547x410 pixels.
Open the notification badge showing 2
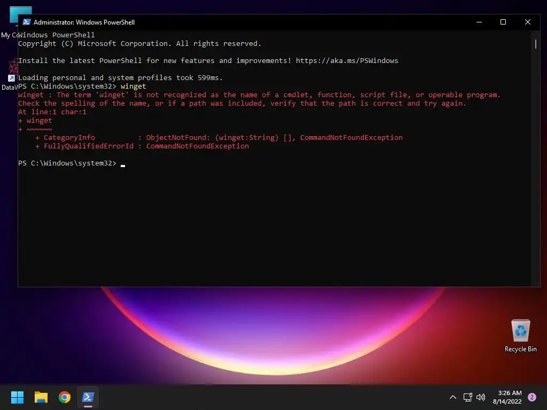(532, 397)
